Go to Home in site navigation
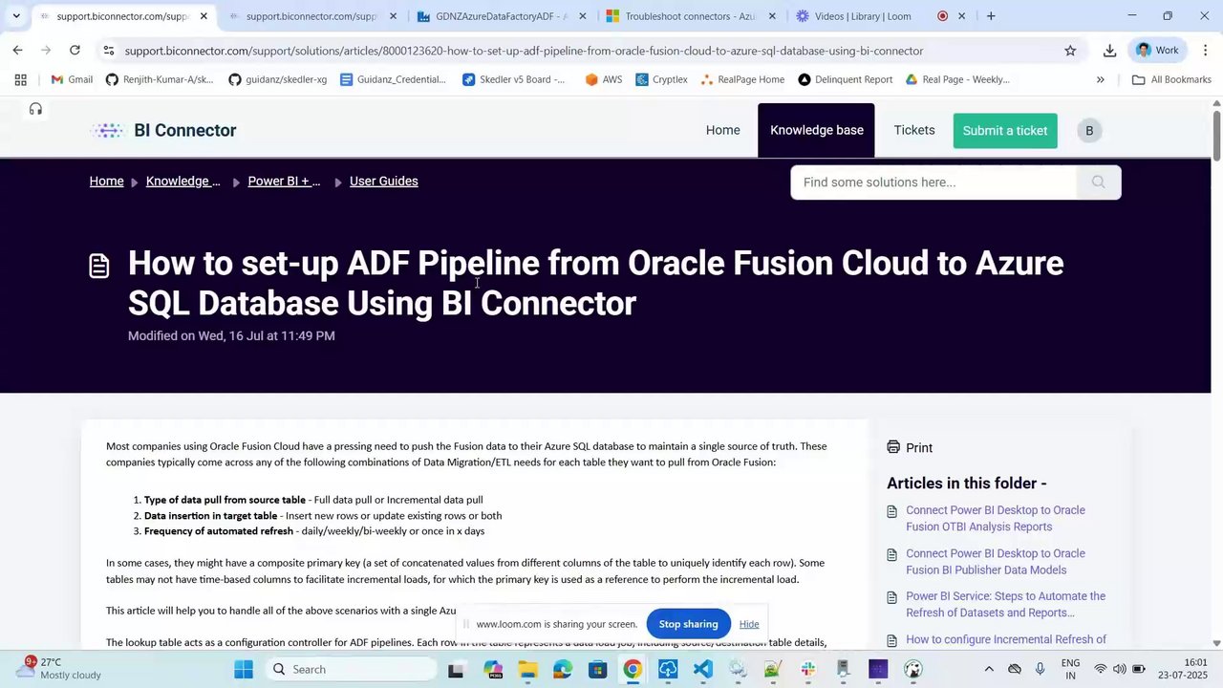 click(x=722, y=130)
